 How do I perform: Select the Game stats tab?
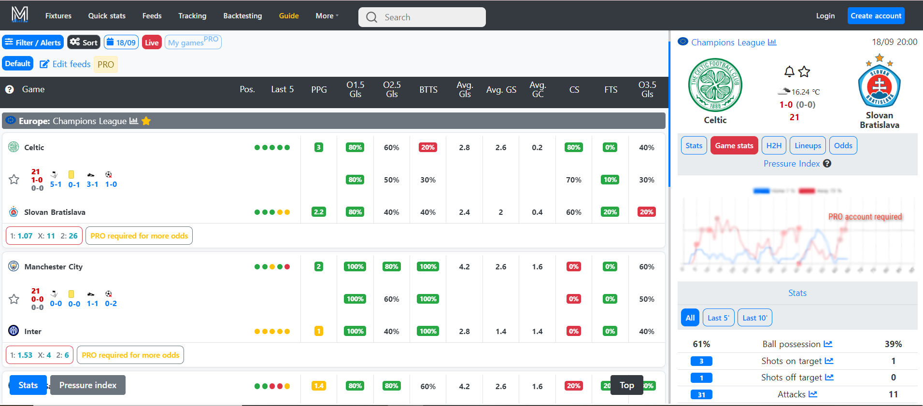click(734, 145)
